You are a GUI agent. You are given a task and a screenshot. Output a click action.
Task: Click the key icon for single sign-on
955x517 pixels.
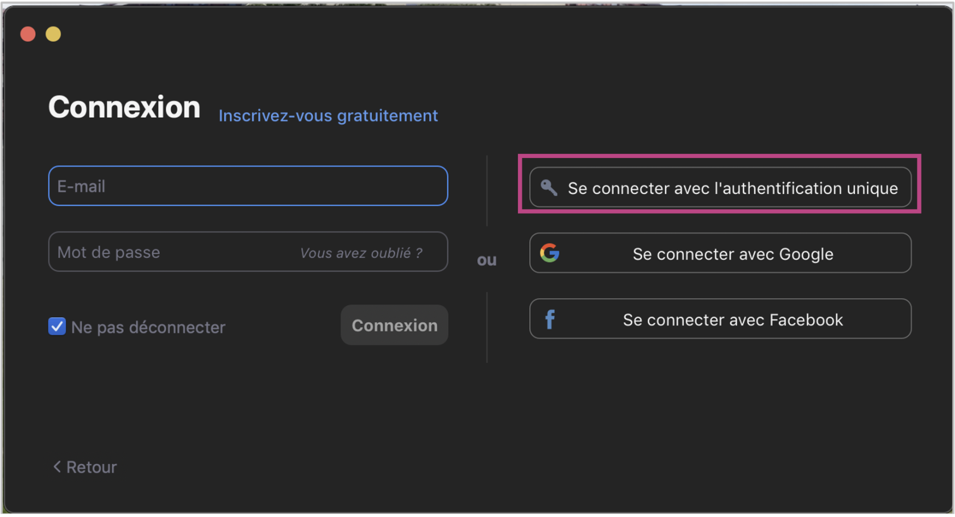(x=549, y=187)
